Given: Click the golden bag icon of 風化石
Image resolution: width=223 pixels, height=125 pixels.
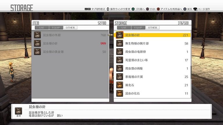Looking at the screenshot, I should 120,85.
